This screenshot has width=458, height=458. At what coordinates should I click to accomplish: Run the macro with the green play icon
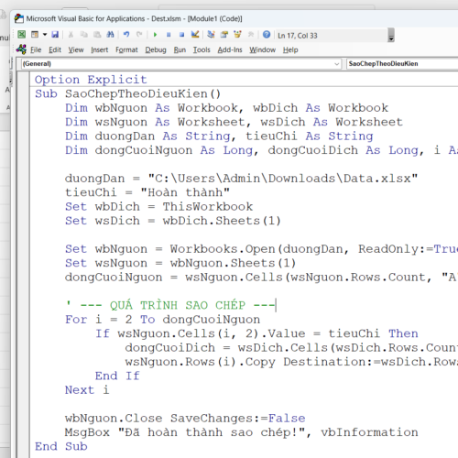pos(155,35)
